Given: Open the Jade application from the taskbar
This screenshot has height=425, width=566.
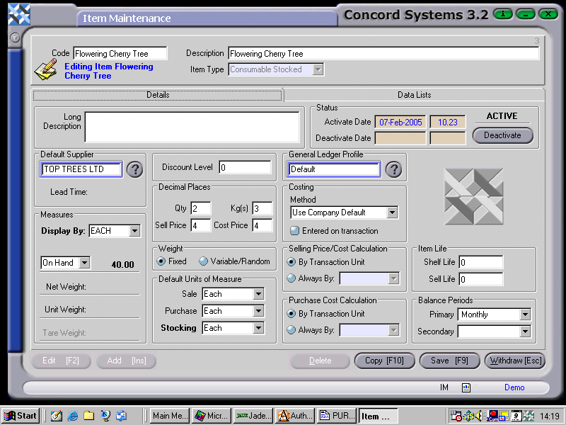Looking at the screenshot, I should [x=253, y=416].
